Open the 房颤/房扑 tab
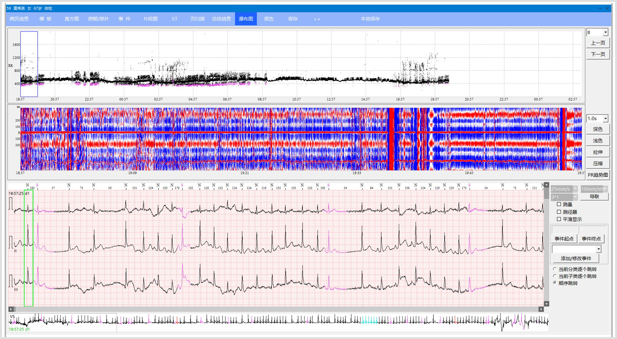617x339 pixels. coord(98,19)
